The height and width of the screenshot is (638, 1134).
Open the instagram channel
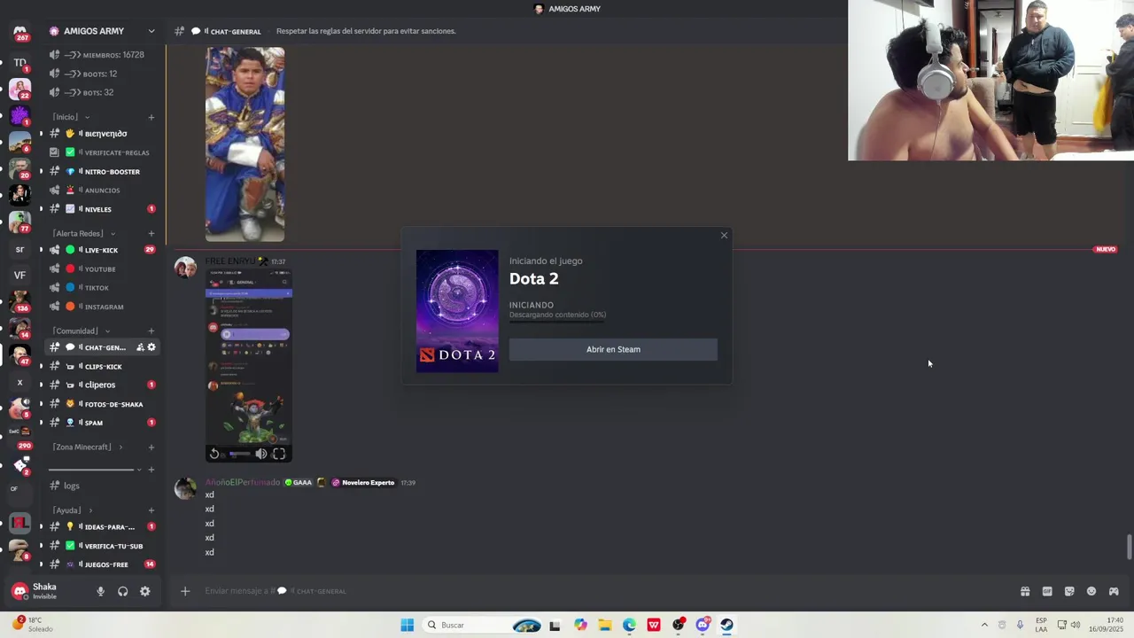click(103, 307)
